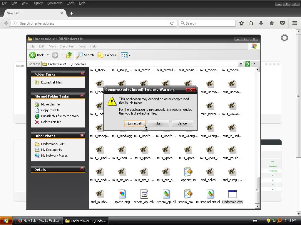
Task: Click Extract all in the warning dialog
Action: click(x=135, y=123)
